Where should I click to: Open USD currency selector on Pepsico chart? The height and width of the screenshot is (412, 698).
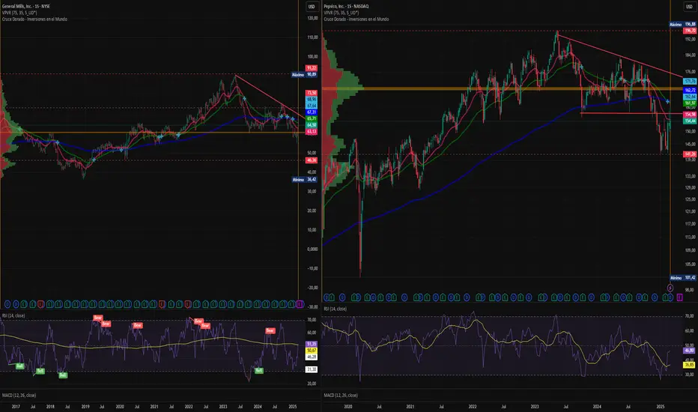point(689,6)
